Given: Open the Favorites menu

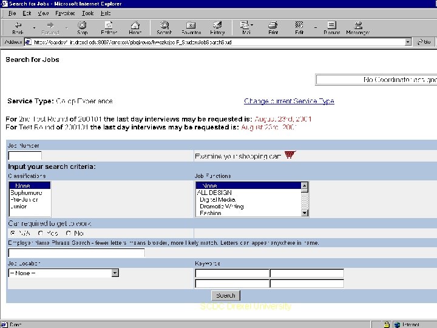Looking at the screenshot, I should 65,13.
